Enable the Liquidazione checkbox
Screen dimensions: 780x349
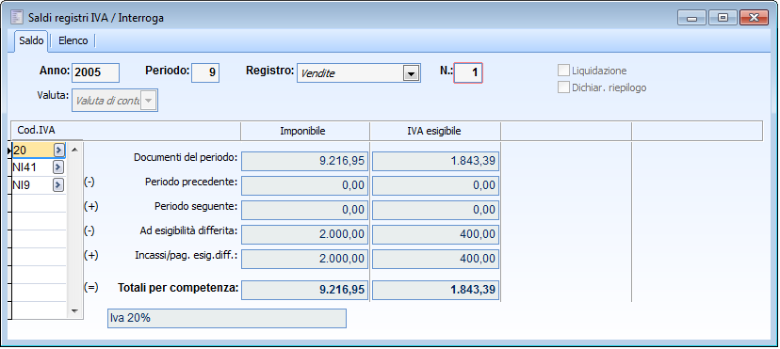point(563,71)
